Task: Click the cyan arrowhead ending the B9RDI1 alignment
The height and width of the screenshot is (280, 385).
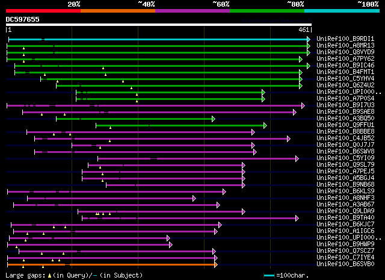Action: tap(309, 39)
